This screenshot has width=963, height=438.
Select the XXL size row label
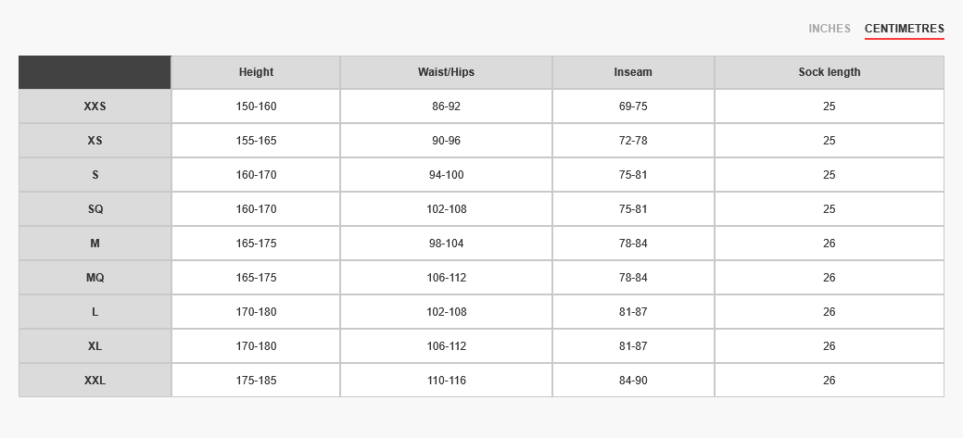click(95, 381)
